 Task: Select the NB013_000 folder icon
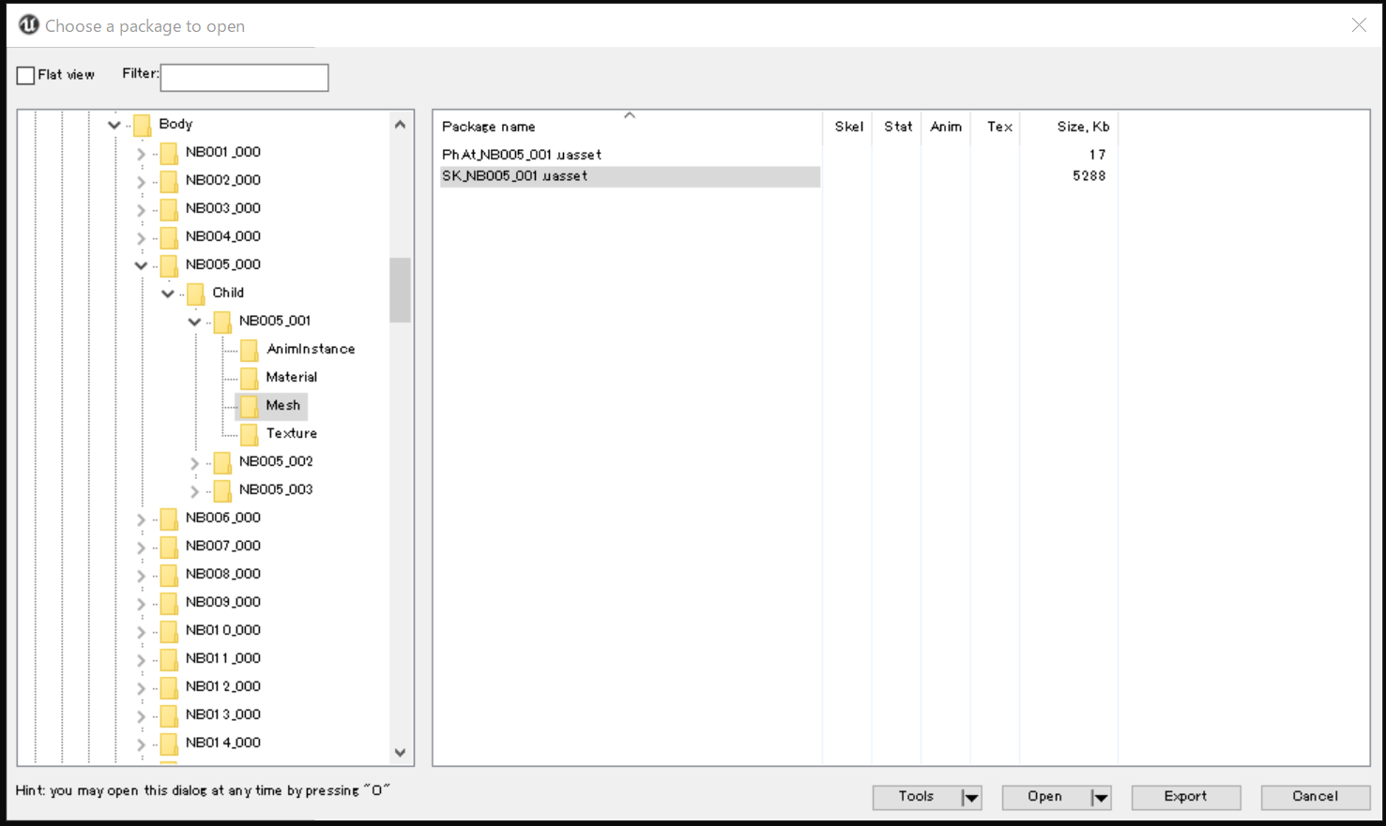pyautogui.click(x=169, y=715)
